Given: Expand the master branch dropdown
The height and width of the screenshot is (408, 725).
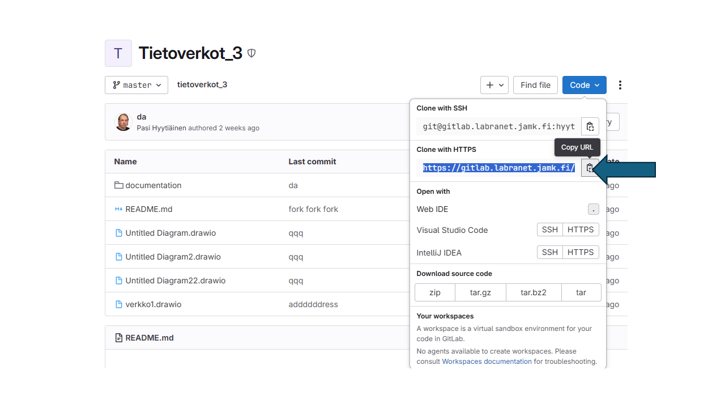Looking at the screenshot, I should pos(137,85).
